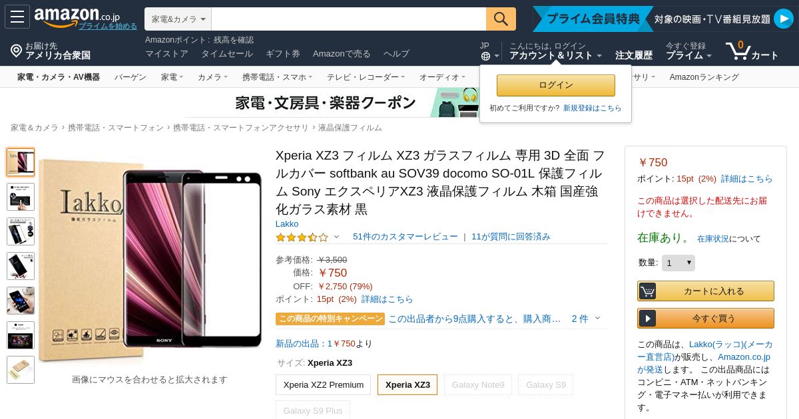The height and width of the screenshot is (419, 799).
Task: Select fifth product thumbnail
Action: click(x=21, y=301)
